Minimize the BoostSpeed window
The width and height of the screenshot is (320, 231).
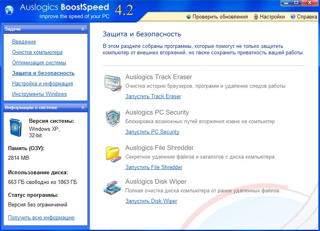286,3
